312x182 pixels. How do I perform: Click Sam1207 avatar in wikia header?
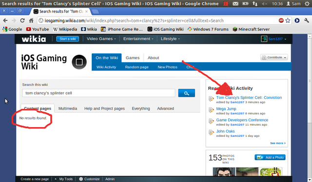pos(264,39)
